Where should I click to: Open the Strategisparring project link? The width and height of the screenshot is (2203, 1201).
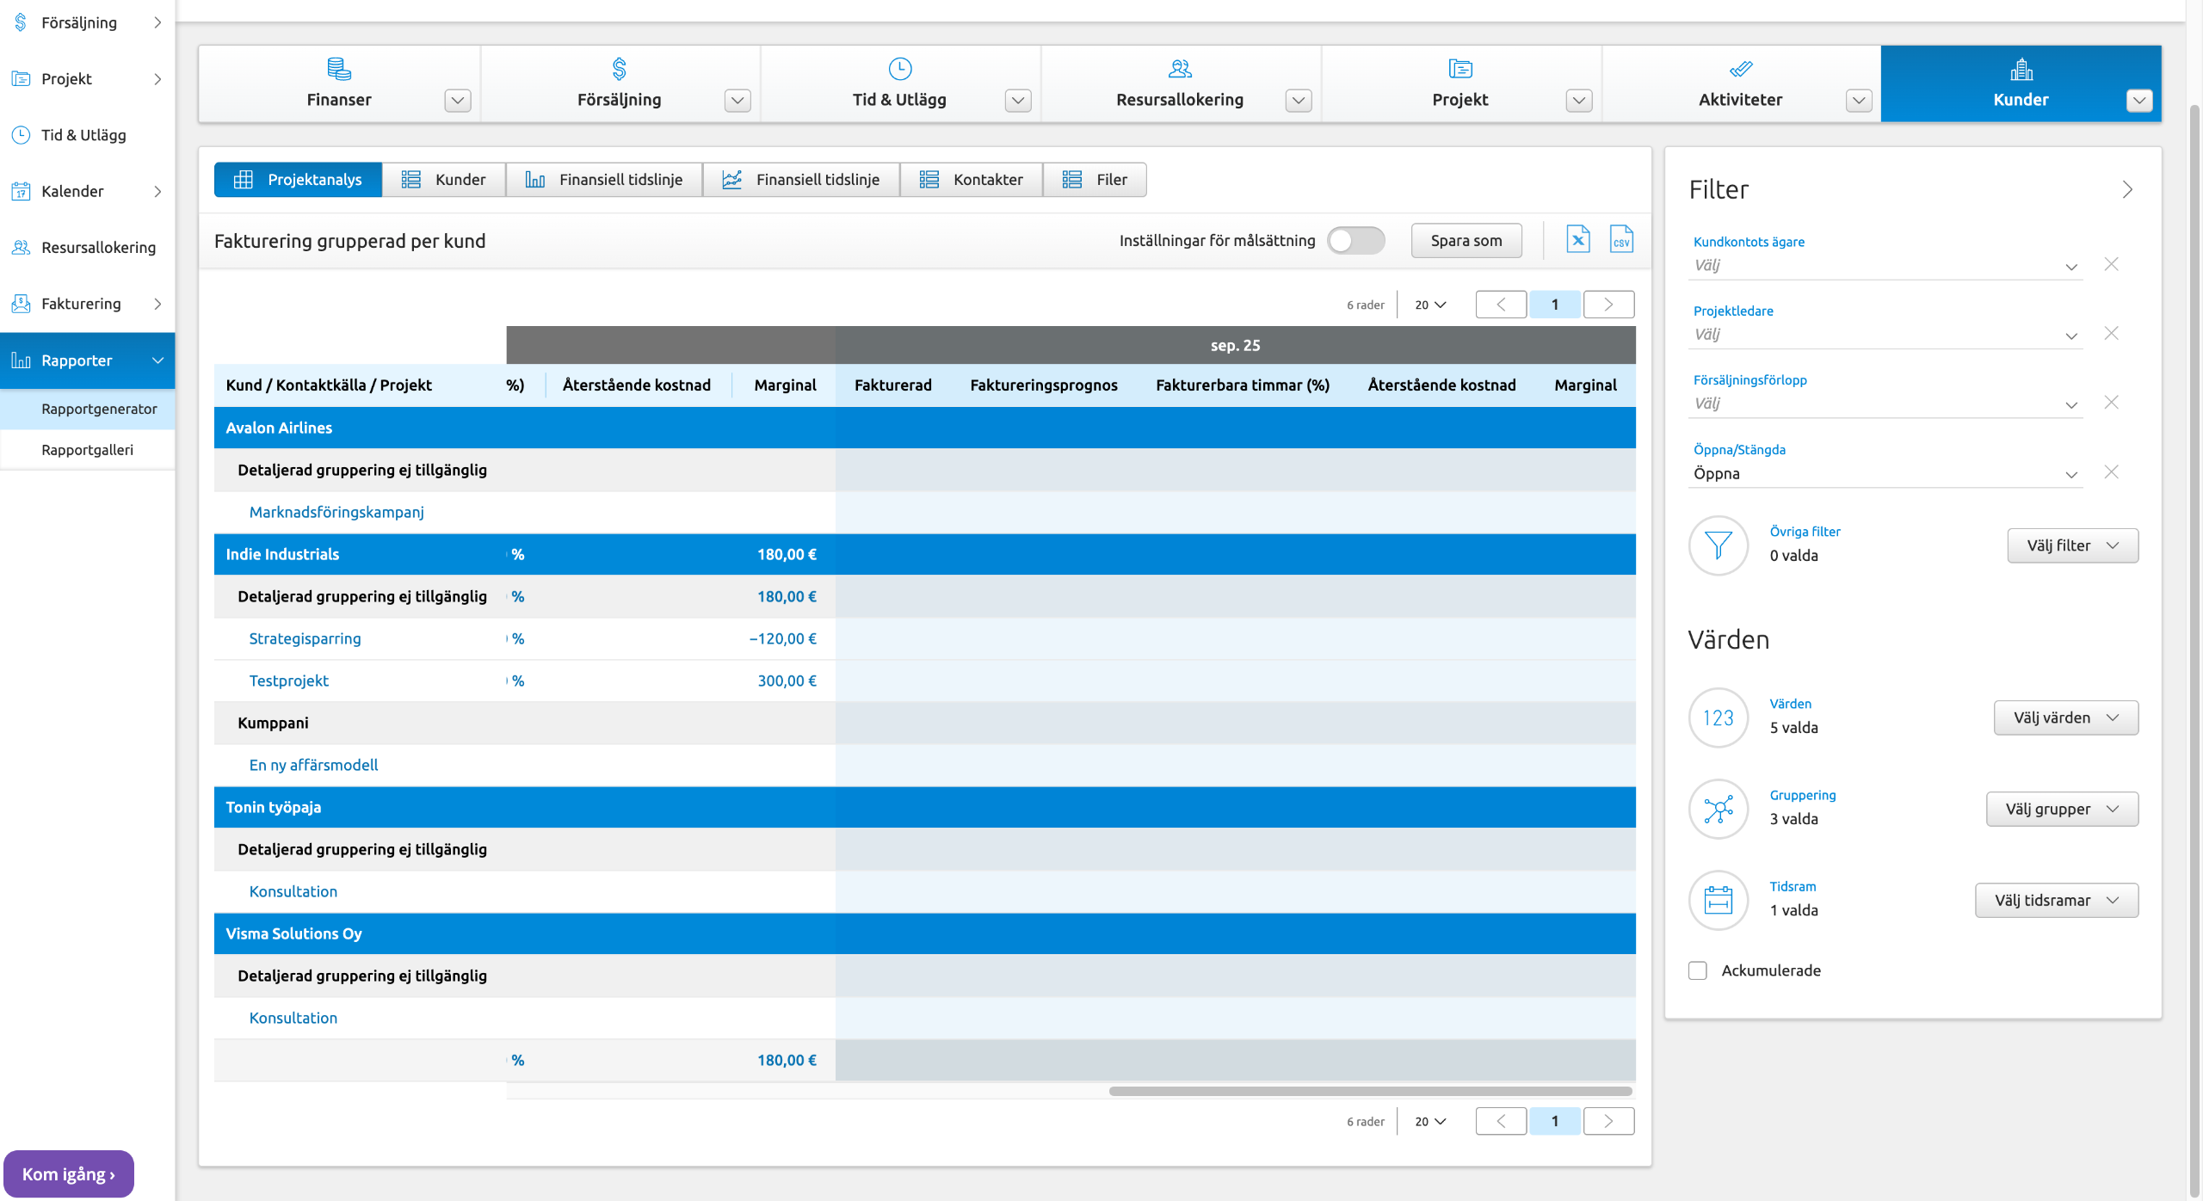pyautogui.click(x=305, y=638)
